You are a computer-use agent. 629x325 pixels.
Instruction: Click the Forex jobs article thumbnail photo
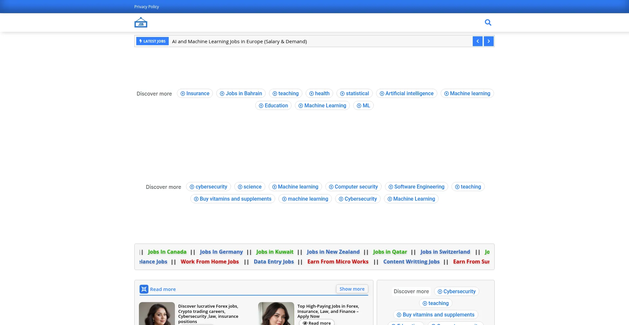(157, 313)
